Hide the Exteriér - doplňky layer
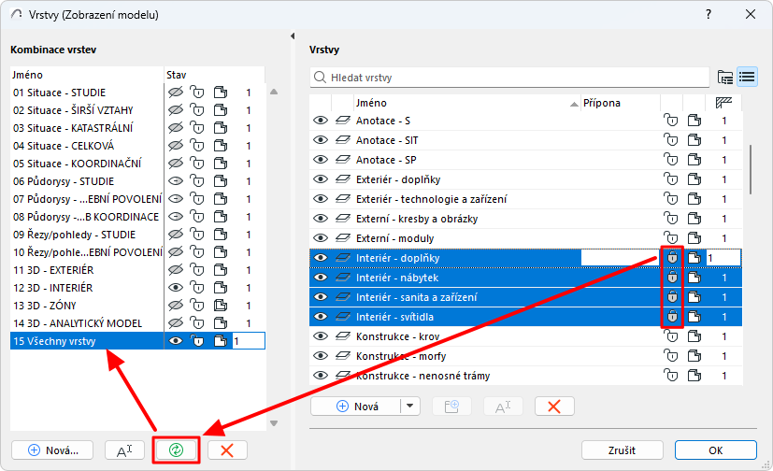Screen dimensions: 773x471 [x=321, y=179]
